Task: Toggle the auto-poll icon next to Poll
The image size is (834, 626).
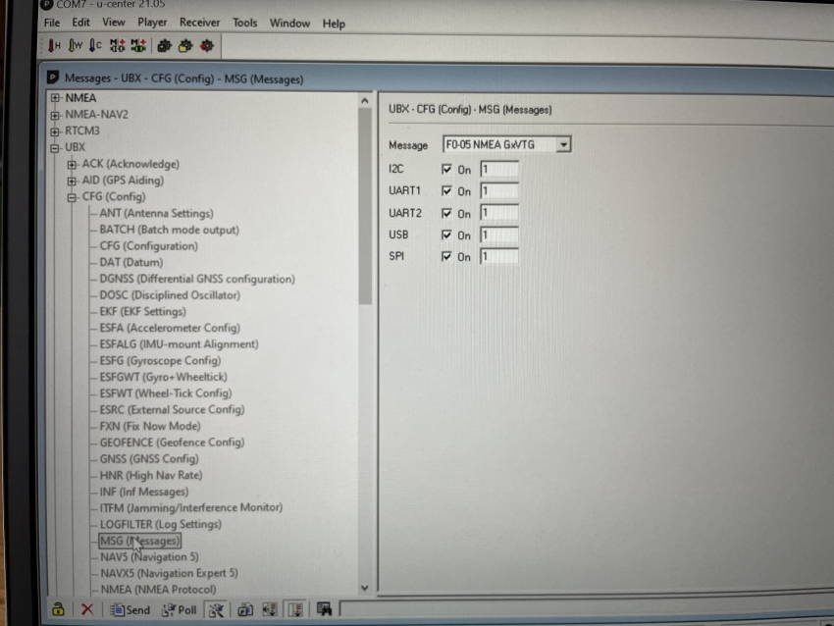Action: point(216,609)
